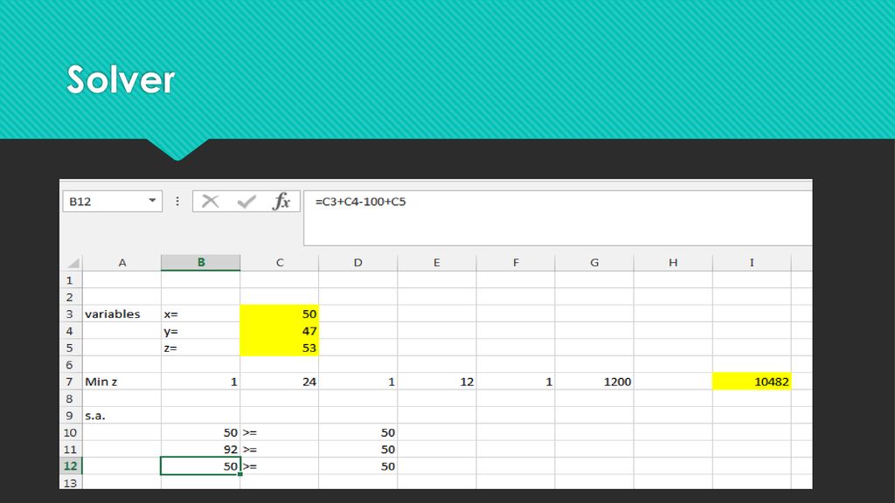
Task: Select cell D12 with value 50
Action: tap(357, 466)
